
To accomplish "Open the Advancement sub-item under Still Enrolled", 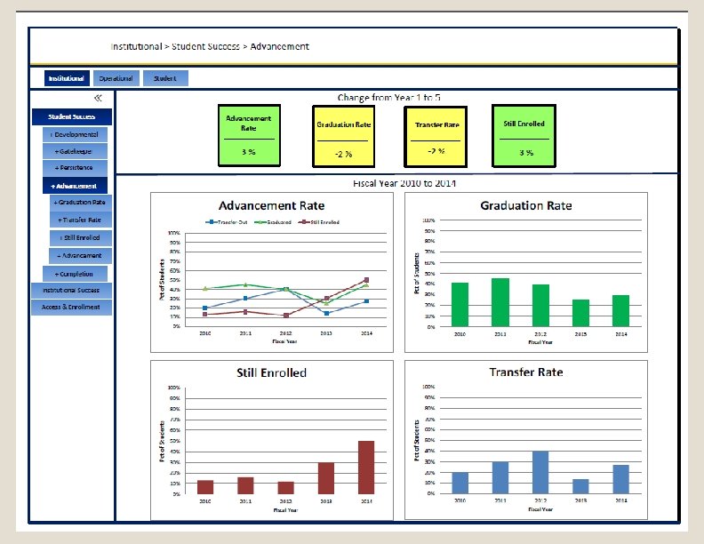I will coord(80,255).
